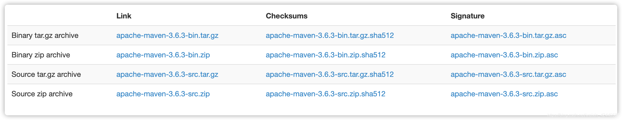Open apache-maven-3.6.3-bin.tar.gz.asc signature
This screenshot has width=622, height=120.
pyautogui.click(x=509, y=36)
